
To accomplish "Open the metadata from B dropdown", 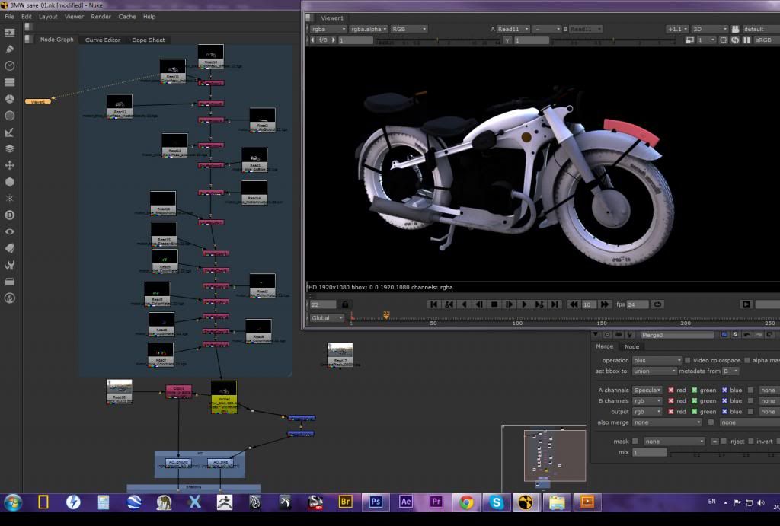I will click(730, 371).
